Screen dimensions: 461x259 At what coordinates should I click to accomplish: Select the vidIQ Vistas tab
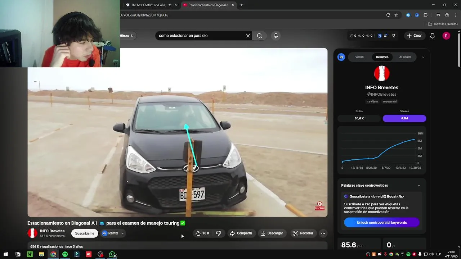(359, 57)
